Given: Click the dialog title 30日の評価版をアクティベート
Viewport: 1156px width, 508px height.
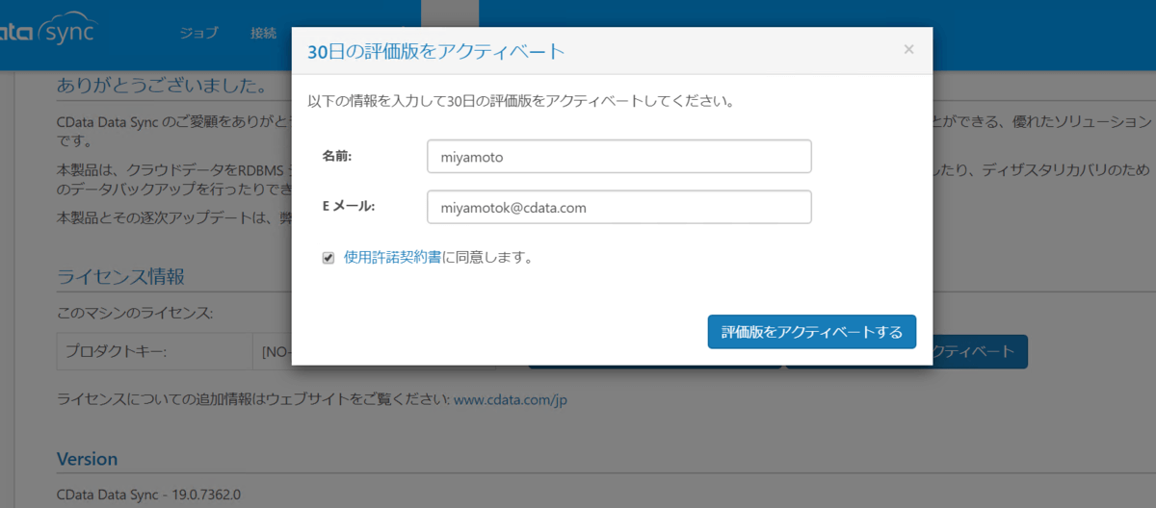Looking at the screenshot, I should pyautogui.click(x=435, y=51).
